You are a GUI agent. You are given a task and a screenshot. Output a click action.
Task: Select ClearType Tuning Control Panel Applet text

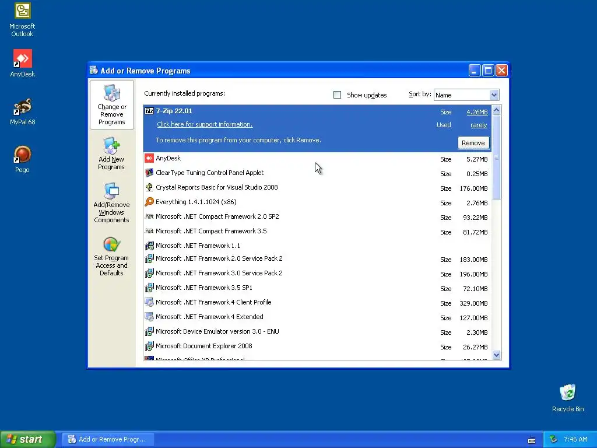click(210, 173)
